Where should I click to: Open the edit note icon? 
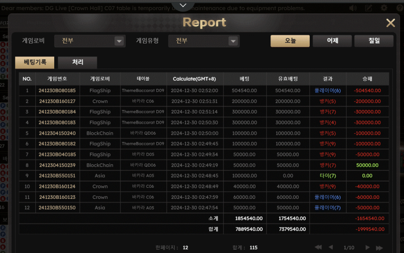tap(369, 8)
